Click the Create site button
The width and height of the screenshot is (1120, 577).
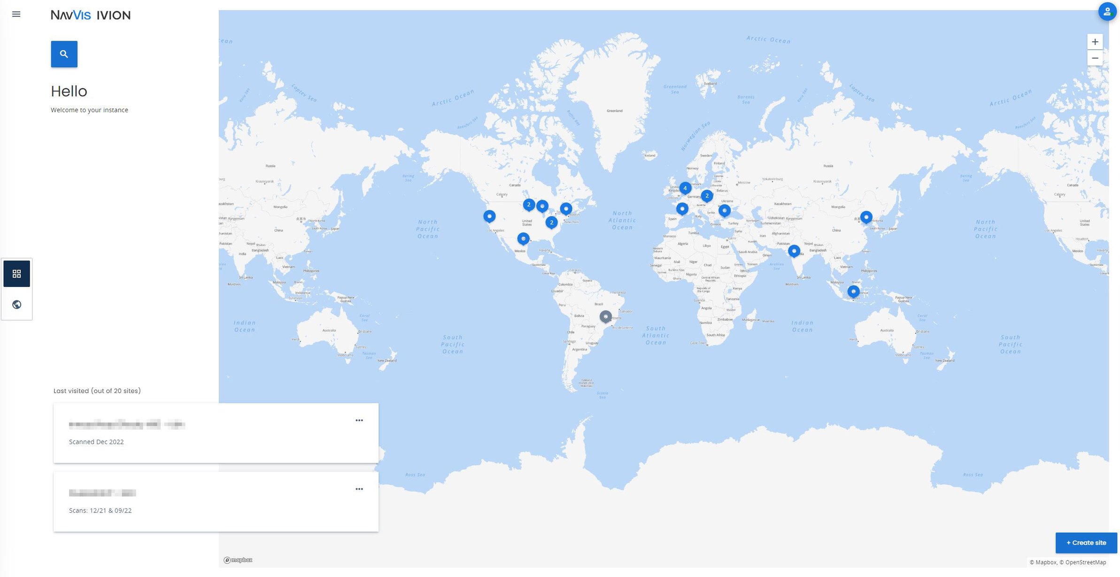1086,543
